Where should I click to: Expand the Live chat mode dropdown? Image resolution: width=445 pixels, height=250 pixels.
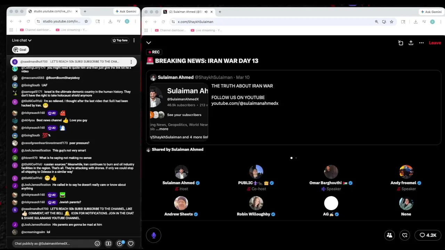22,40
